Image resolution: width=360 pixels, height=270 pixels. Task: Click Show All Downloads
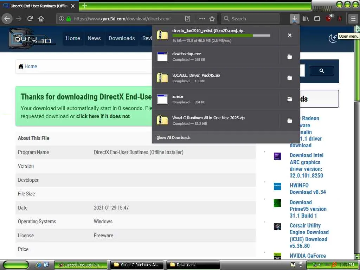(174, 137)
